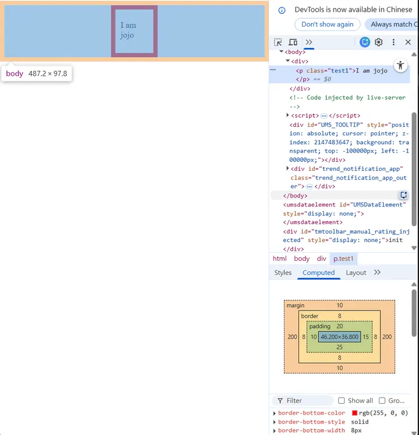Select p.test1 in the breadcrumb trail
Screen dimensions: 419x435
coord(343,259)
